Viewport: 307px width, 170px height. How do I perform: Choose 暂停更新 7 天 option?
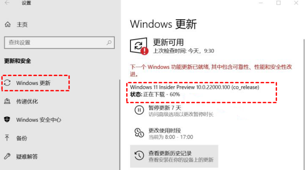click(165, 108)
